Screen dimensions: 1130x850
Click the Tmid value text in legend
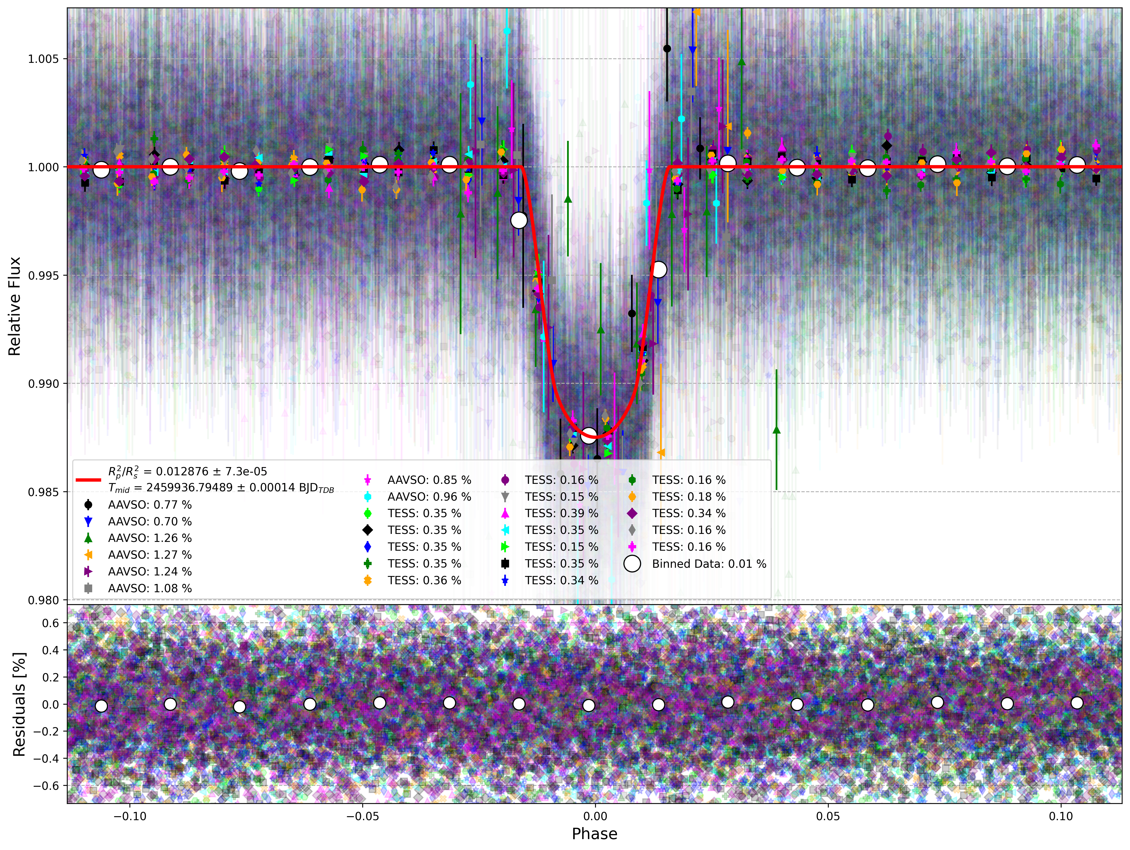[221, 488]
